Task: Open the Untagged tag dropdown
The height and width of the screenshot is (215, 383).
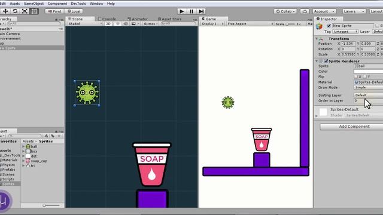Action: pos(345,32)
